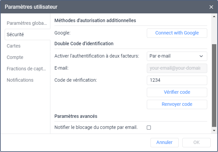Open the Paramètres globaux tab
The width and height of the screenshot is (218, 152).
(27, 23)
